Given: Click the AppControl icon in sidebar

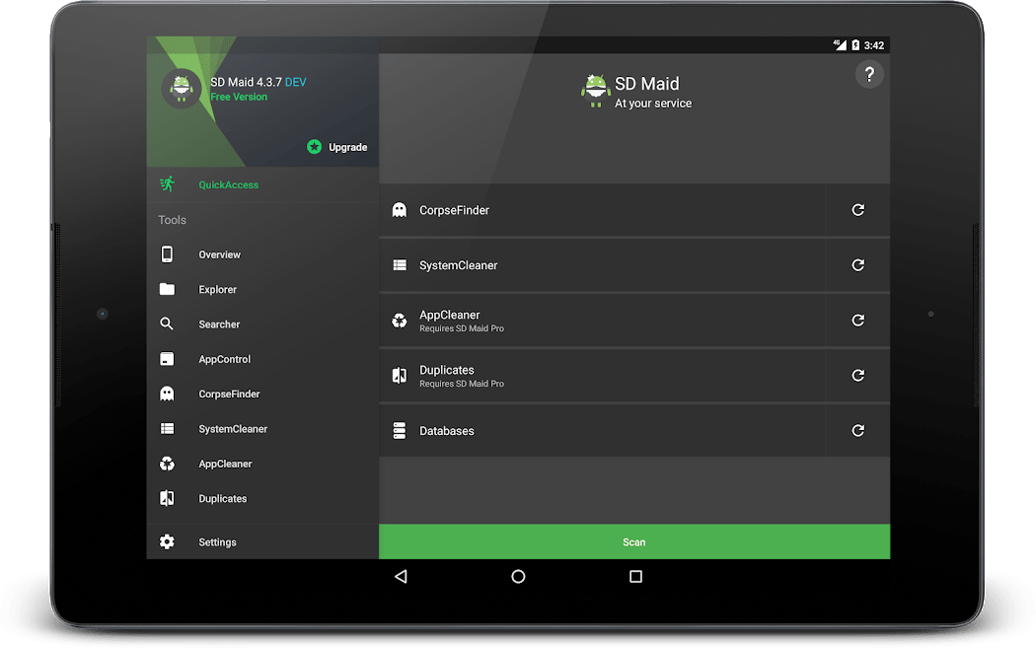Looking at the screenshot, I should 168,358.
